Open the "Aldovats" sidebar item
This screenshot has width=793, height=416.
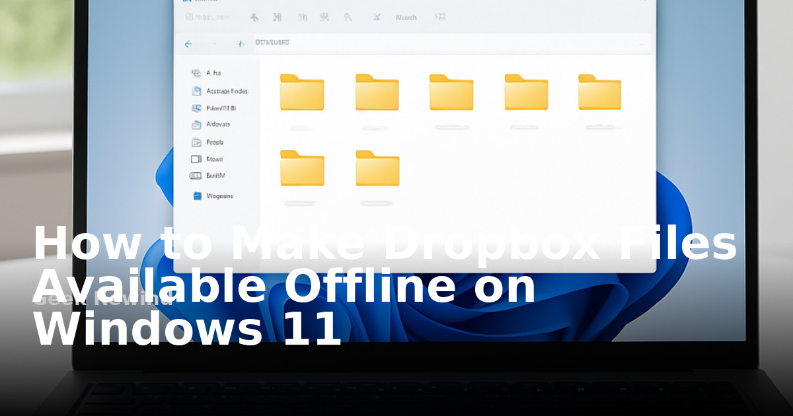211,124
